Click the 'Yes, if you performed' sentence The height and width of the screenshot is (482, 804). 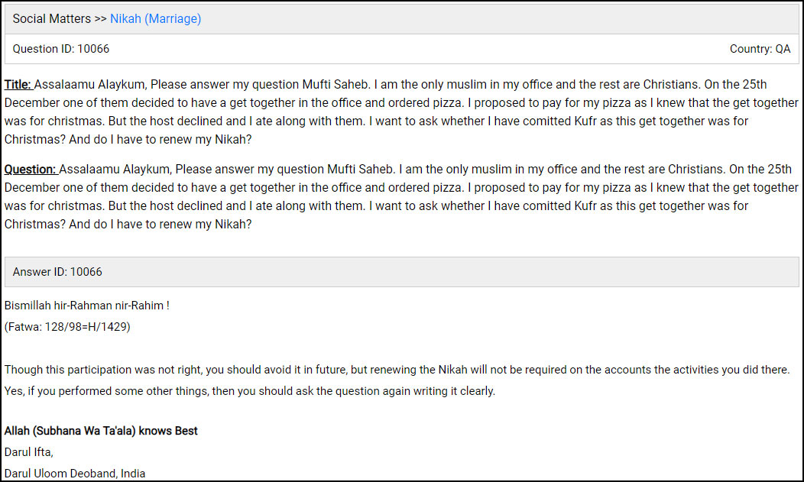249,391
